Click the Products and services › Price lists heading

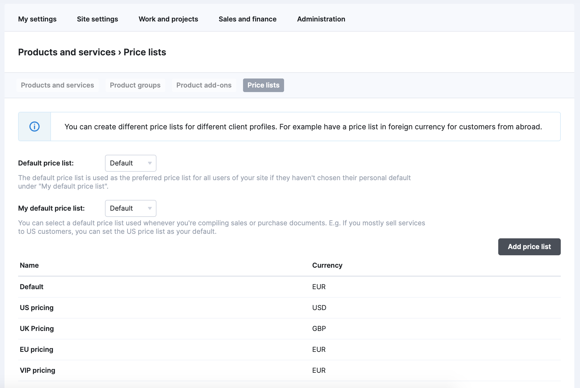pyautogui.click(x=92, y=52)
